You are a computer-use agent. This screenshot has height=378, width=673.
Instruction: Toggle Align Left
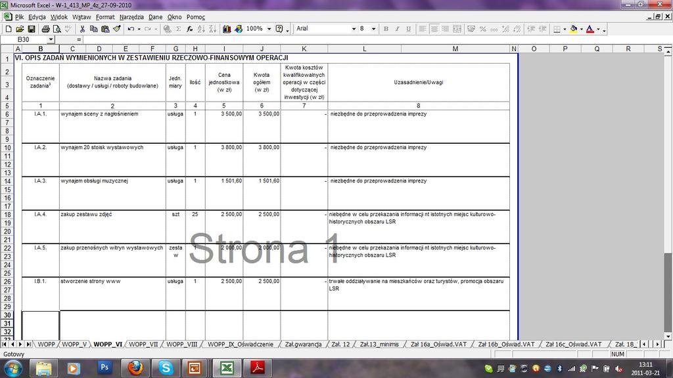[x=423, y=29]
